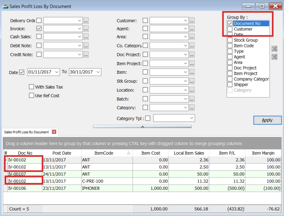The image size is (284, 216).
Task: Click the Apply button
Action: tap(267, 120)
